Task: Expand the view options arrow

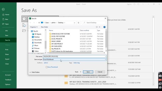Action: (x=99, y=27)
